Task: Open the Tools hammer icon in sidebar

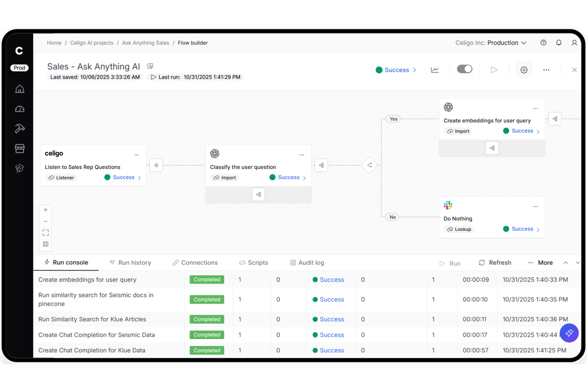Action: click(19, 128)
